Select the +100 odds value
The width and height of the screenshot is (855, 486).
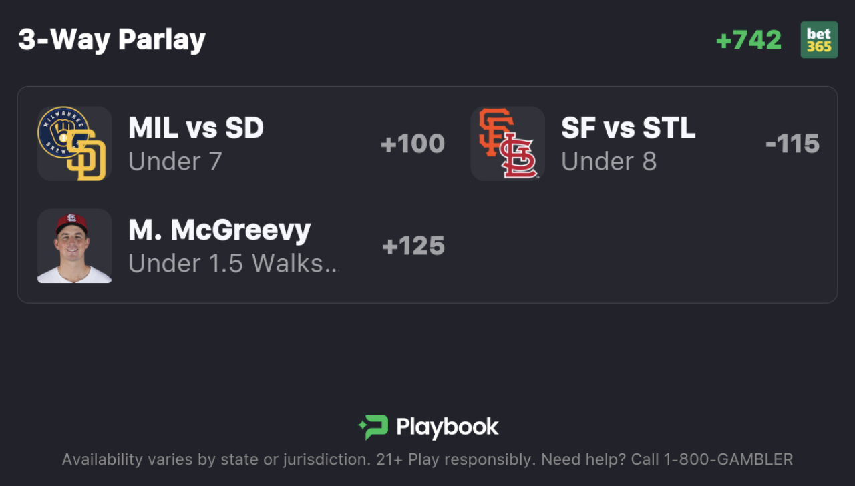[x=412, y=144]
